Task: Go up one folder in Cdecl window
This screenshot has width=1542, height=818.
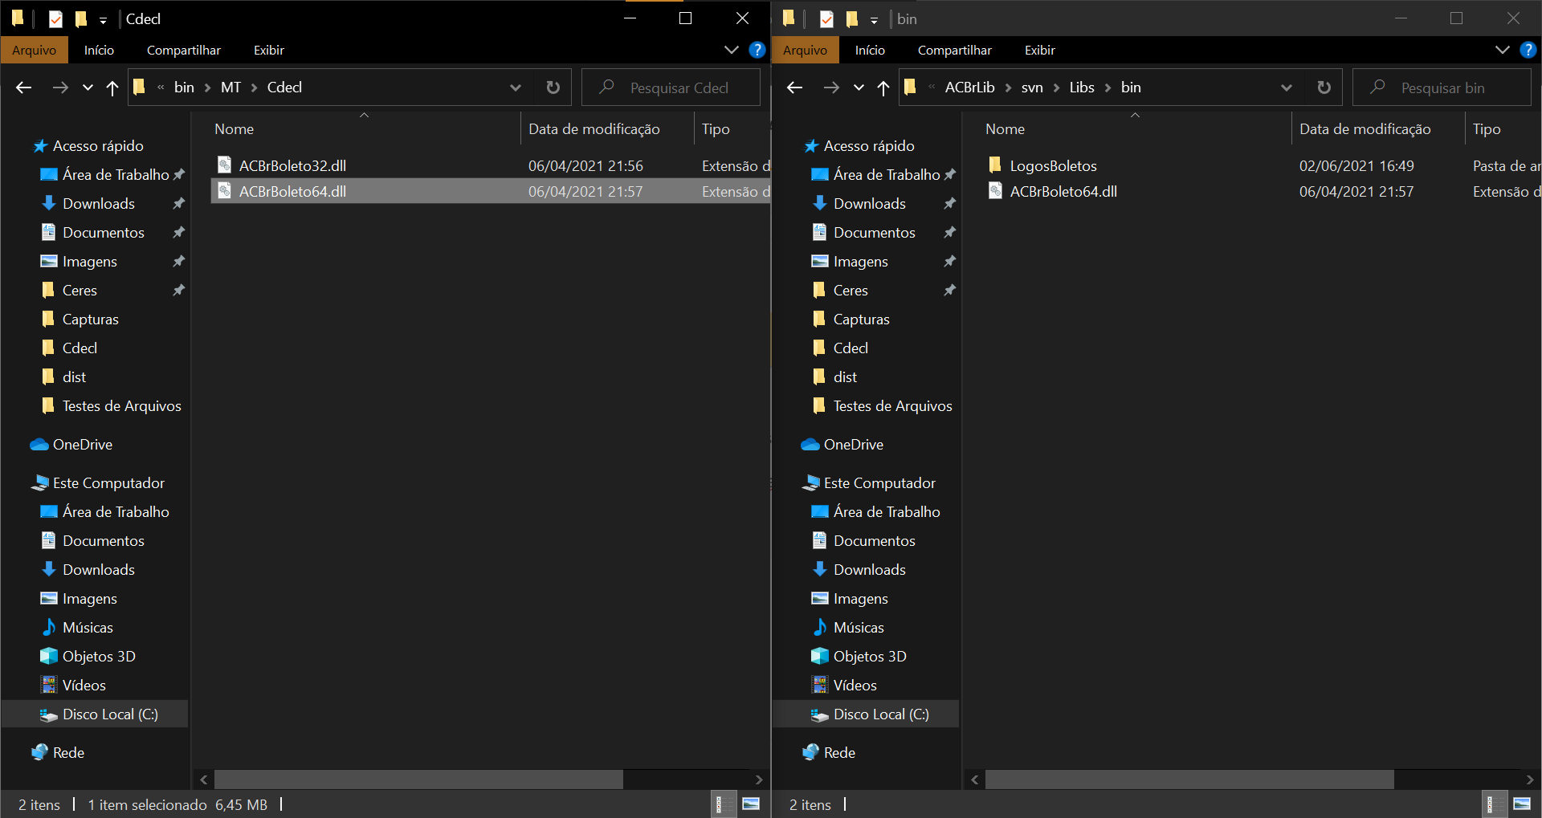Action: [x=112, y=87]
